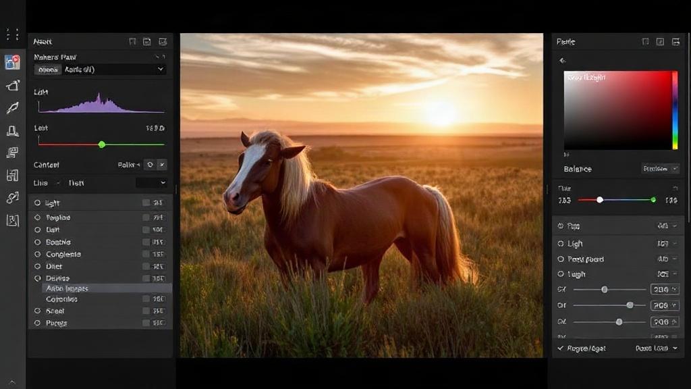Click the Rogre/Ogat label at panel bottom
Image resolution: width=691 pixels, height=389 pixels.
586,348
